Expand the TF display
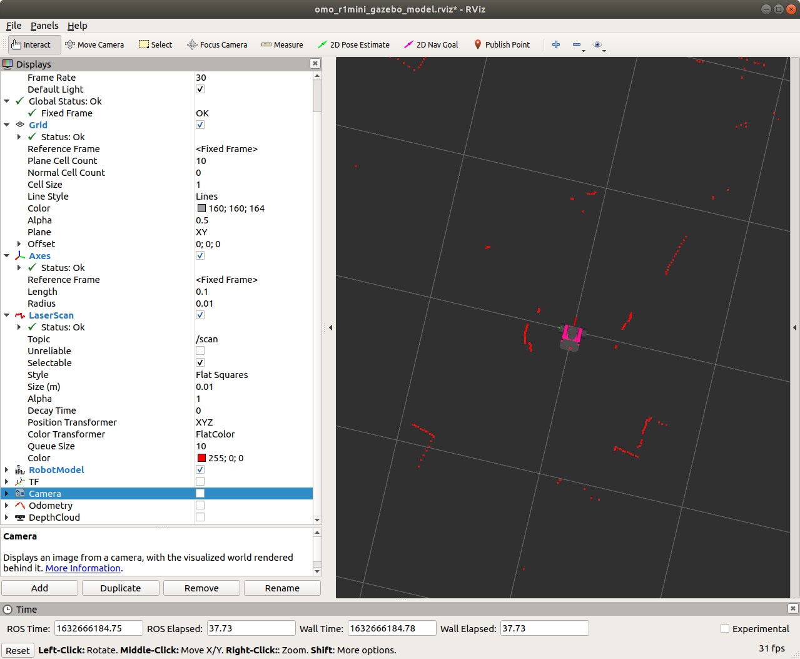800x659 pixels. pyautogui.click(x=7, y=481)
